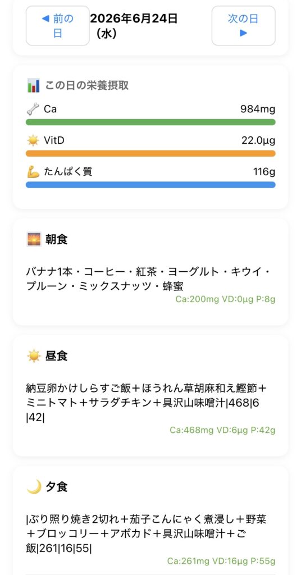Go to next day with 次の日 button
Viewport: 301px width, 575px height.
[x=244, y=26]
